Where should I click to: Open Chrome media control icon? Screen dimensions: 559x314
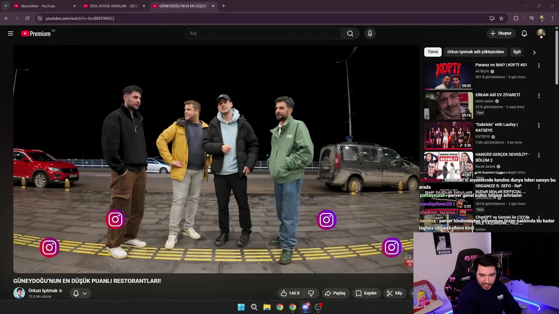coord(531,18)
